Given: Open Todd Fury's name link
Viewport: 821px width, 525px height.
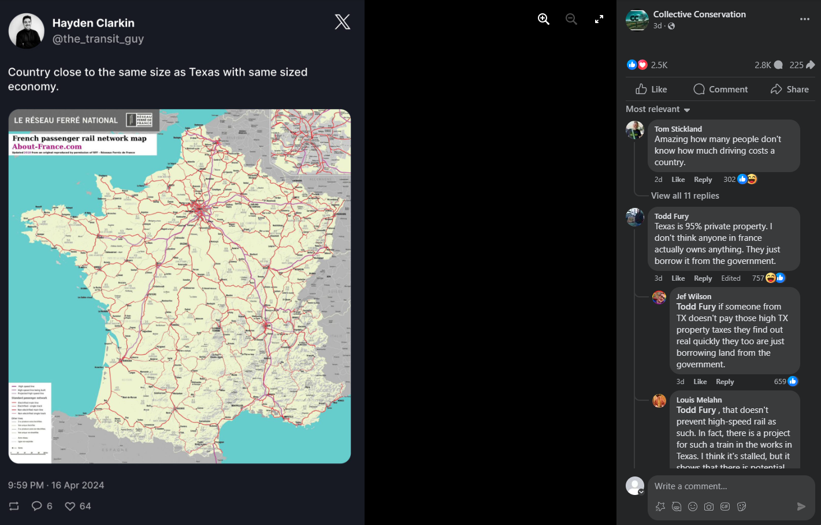Looking at the screenshot, I should click(671, 216).
